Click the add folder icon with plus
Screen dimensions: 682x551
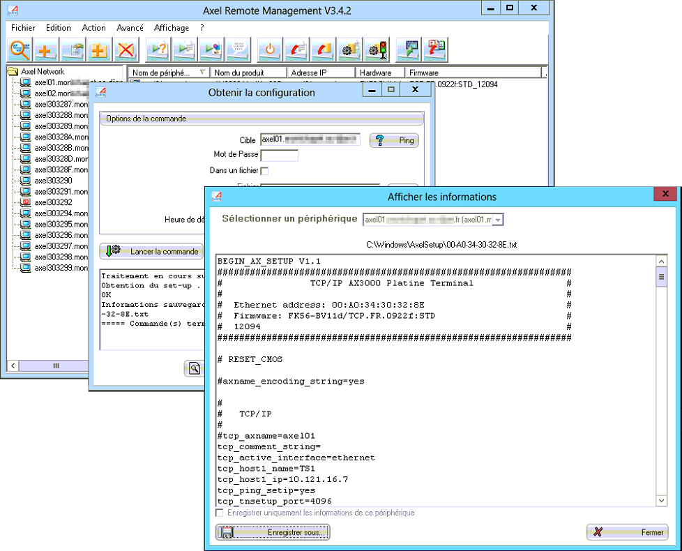tap(99, 50)
